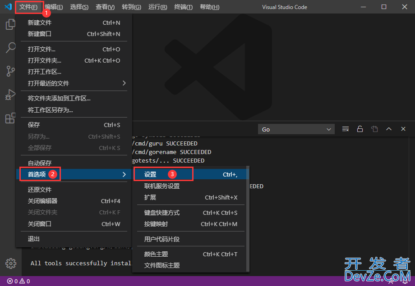
Task: Choose 退出 from the file menu
Action: [74, 239]
